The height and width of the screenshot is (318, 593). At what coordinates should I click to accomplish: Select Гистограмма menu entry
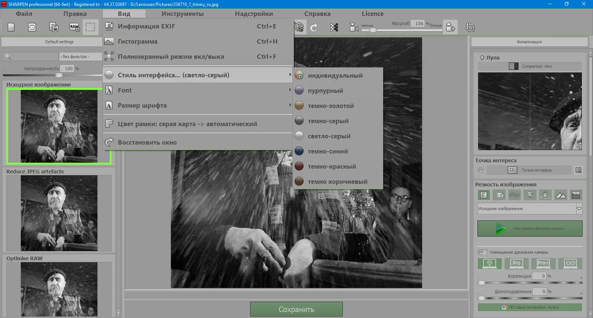[198, 41]
